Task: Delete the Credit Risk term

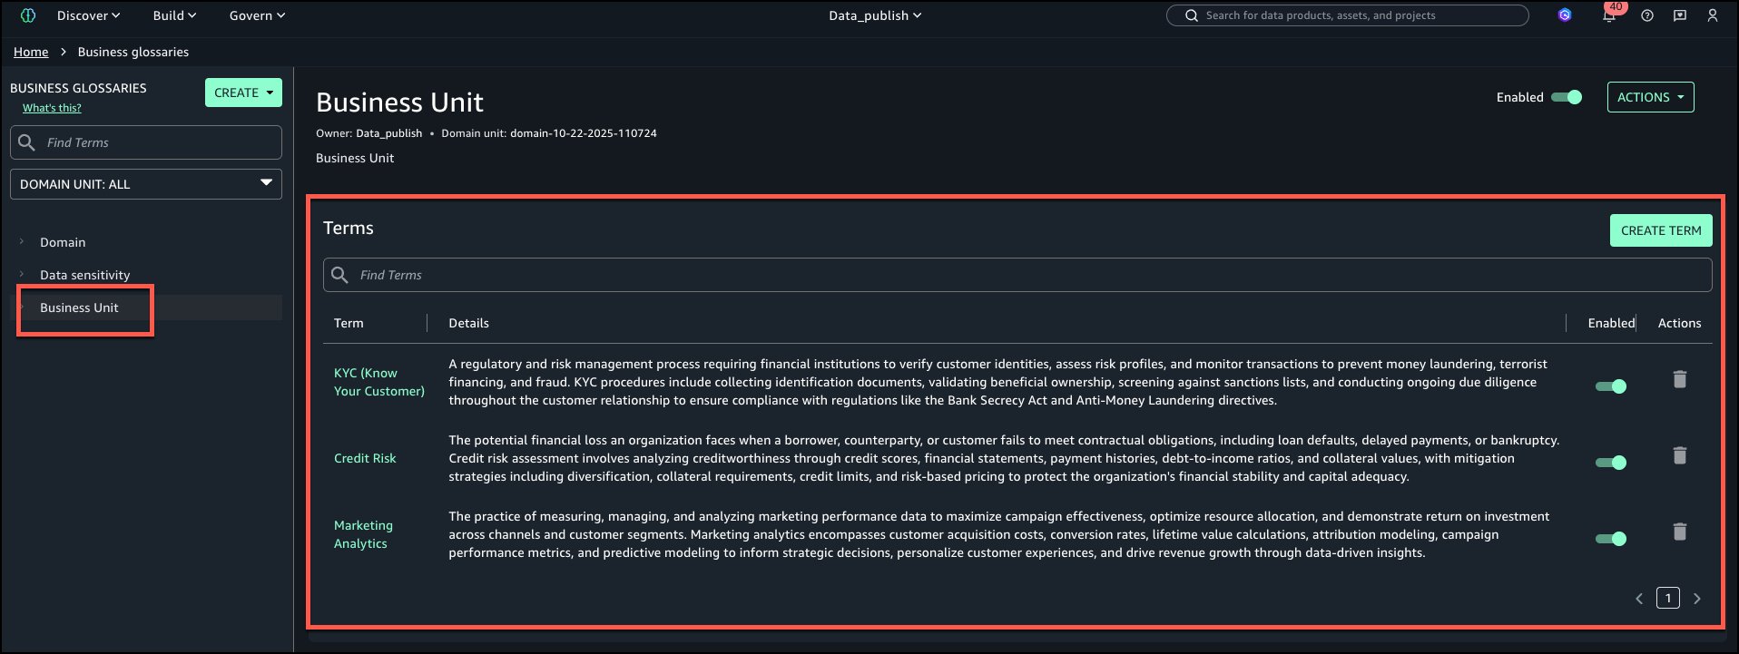Action: (x=1679, y=455)
